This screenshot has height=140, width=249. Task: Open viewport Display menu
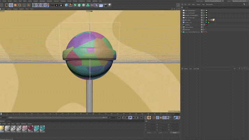pyautogui.click(x=16, y=9)
